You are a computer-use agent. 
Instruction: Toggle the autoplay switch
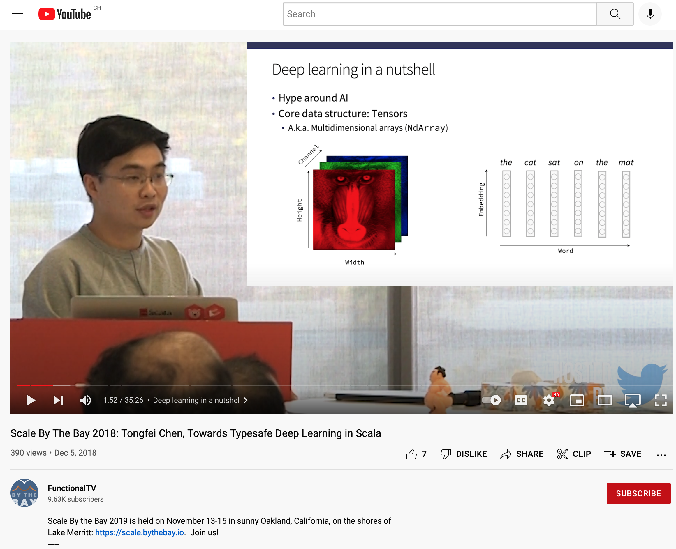coord(492,400)
